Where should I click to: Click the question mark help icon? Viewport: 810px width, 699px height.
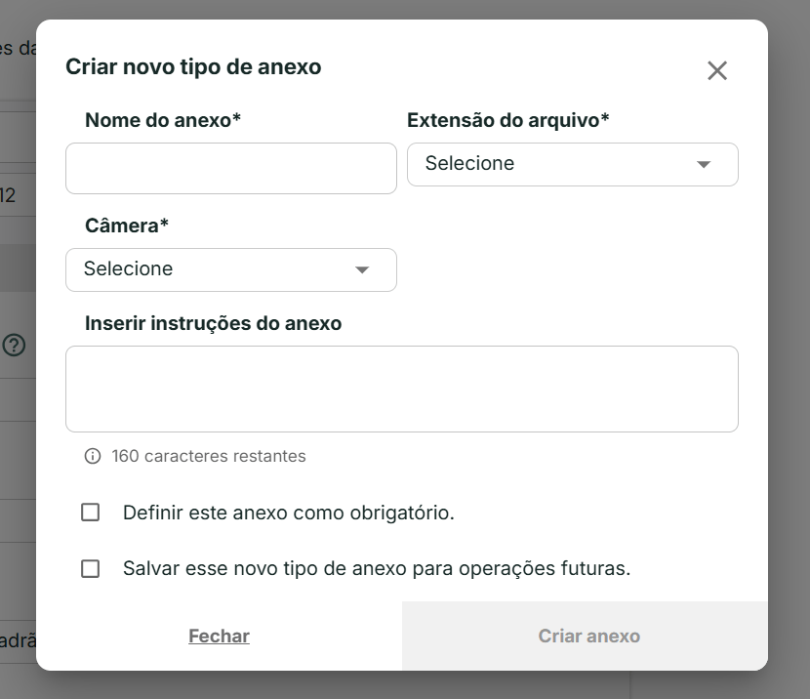14,345
